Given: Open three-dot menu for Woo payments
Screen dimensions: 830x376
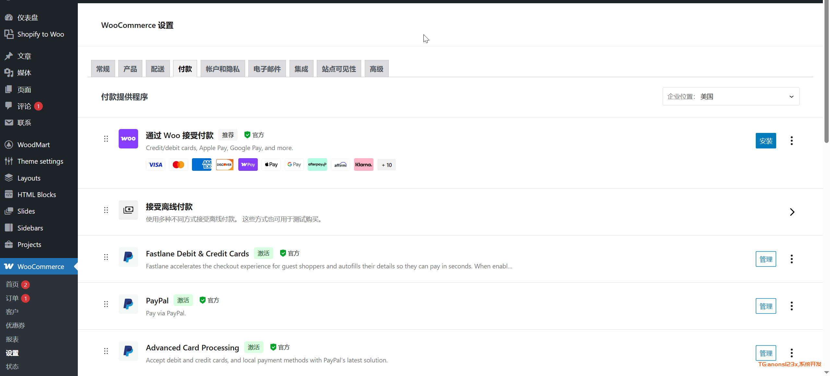Looking at the screenshot, I should coord(791,141).
